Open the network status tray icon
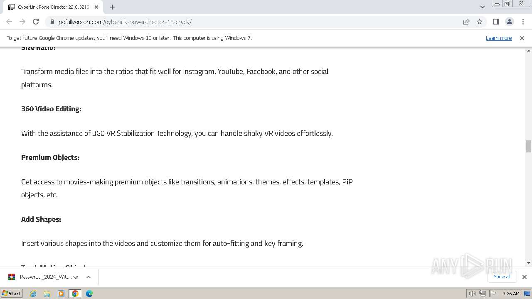 coord(482,294)
